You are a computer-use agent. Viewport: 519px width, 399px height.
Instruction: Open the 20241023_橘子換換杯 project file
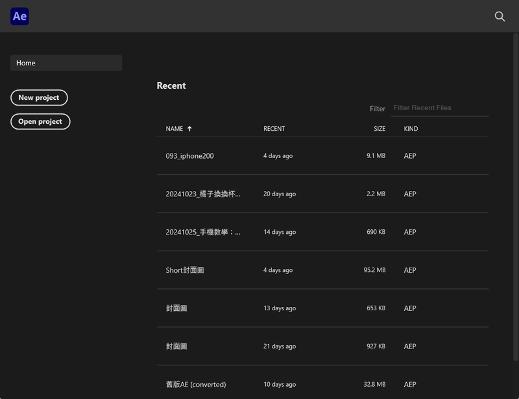[x=202, y=194]
